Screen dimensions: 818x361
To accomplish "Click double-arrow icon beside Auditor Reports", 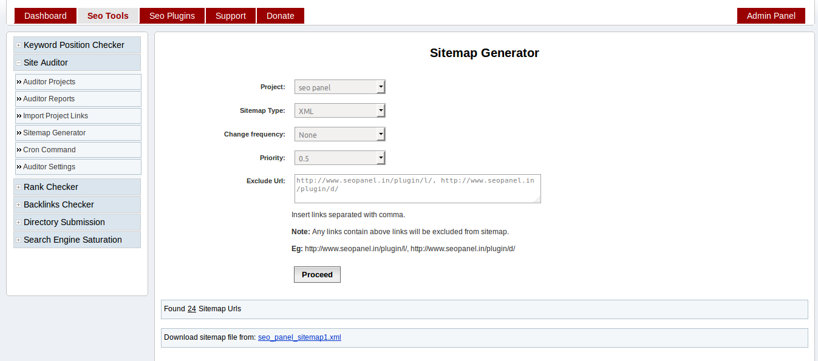I will (x=19, y=99).
